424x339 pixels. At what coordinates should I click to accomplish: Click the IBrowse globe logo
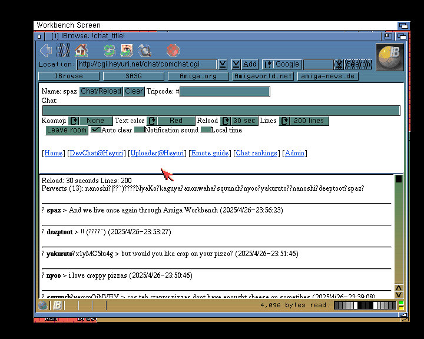(x=390, y=57)
